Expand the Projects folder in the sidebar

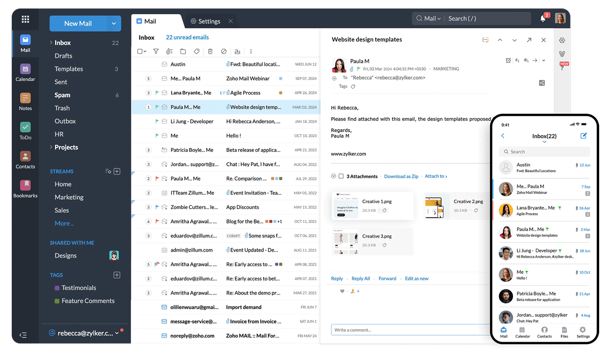click(x=51, y=147)
